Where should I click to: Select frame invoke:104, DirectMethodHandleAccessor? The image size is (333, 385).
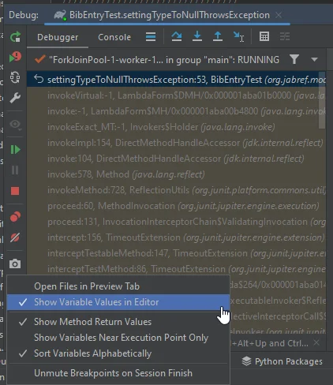176,159
